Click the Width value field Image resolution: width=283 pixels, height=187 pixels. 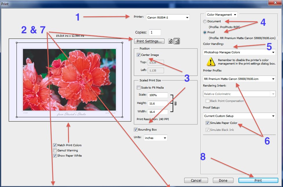tap(158, 112)
